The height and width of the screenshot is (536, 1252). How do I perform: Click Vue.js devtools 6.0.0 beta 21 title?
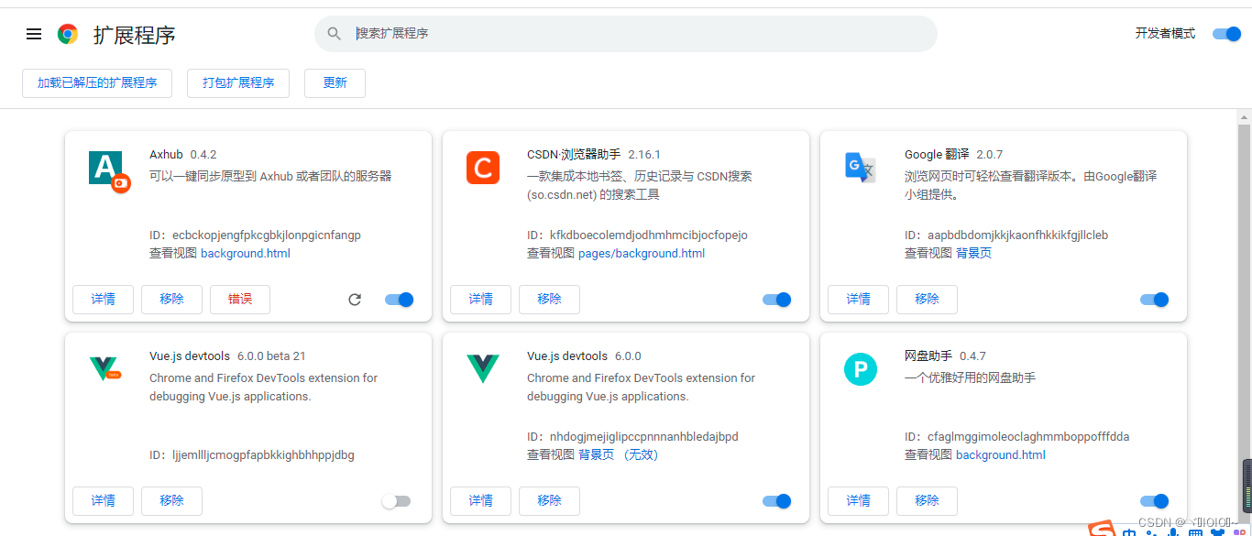(227, 356)
